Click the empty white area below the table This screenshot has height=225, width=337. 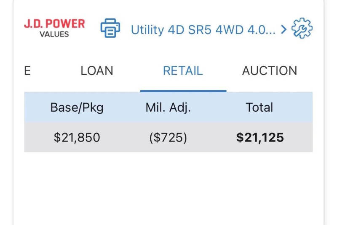point(168,189)
